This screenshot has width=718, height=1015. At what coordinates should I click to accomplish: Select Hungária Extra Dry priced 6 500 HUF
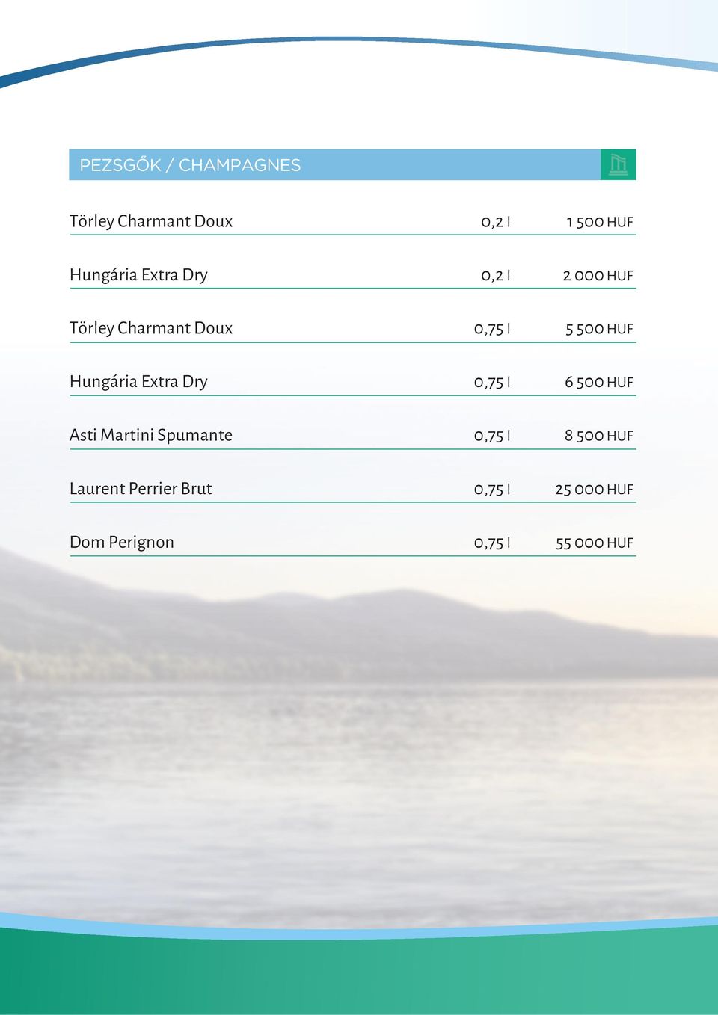tap(138, 382)
